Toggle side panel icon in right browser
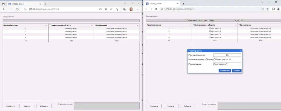 coord(273,9)
